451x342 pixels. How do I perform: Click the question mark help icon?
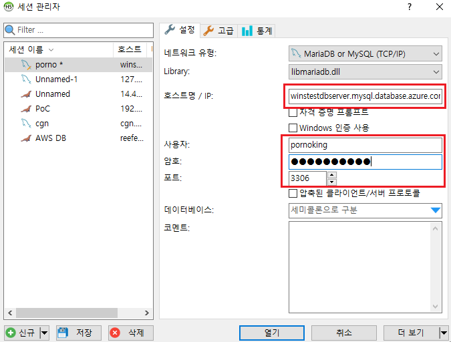tap(410, 7)
